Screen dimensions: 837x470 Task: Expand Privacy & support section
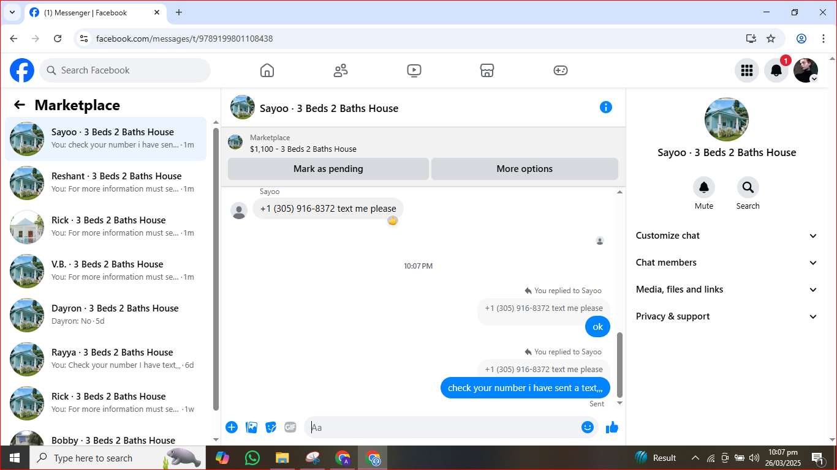pos(727,316)
